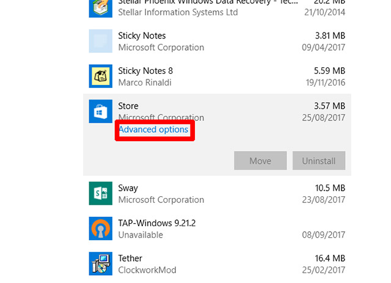The height and width of the screenshot is (283, 391).
Task: Select the TAP-Windows 9.21.2 entry name
Action: [x=157, y=223]
